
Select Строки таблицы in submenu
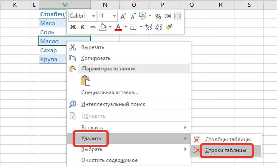point(226,150)
